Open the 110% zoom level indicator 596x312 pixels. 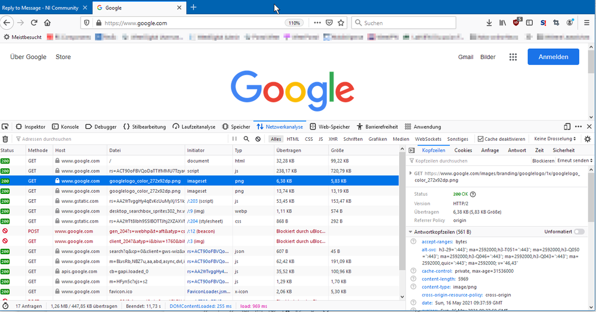coord(294,23)
